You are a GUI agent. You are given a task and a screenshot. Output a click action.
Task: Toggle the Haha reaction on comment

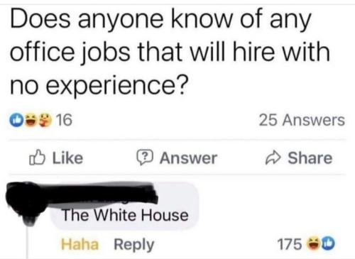[80, 244]
